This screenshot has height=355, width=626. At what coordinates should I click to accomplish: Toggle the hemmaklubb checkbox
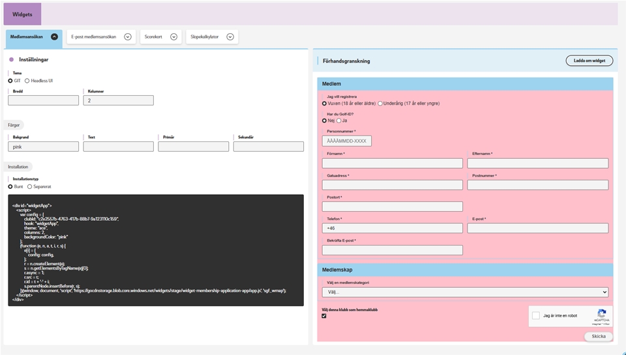point(324,316)
